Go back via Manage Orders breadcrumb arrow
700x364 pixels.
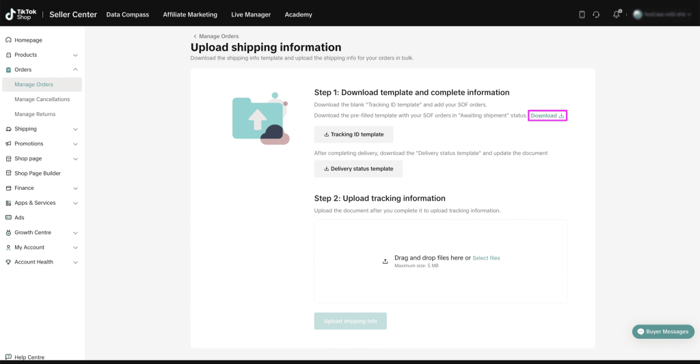pyautogui.click(x=195, y=36)
